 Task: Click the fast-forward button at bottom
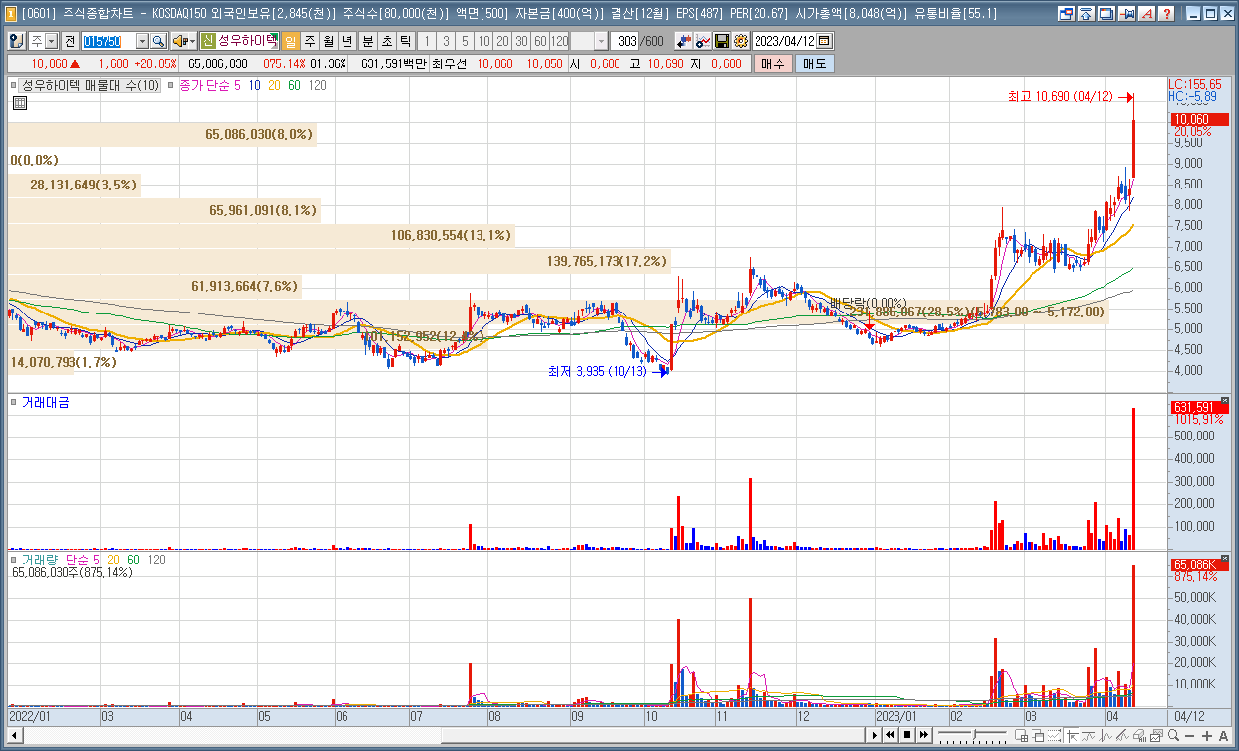[x=923, y=735]
